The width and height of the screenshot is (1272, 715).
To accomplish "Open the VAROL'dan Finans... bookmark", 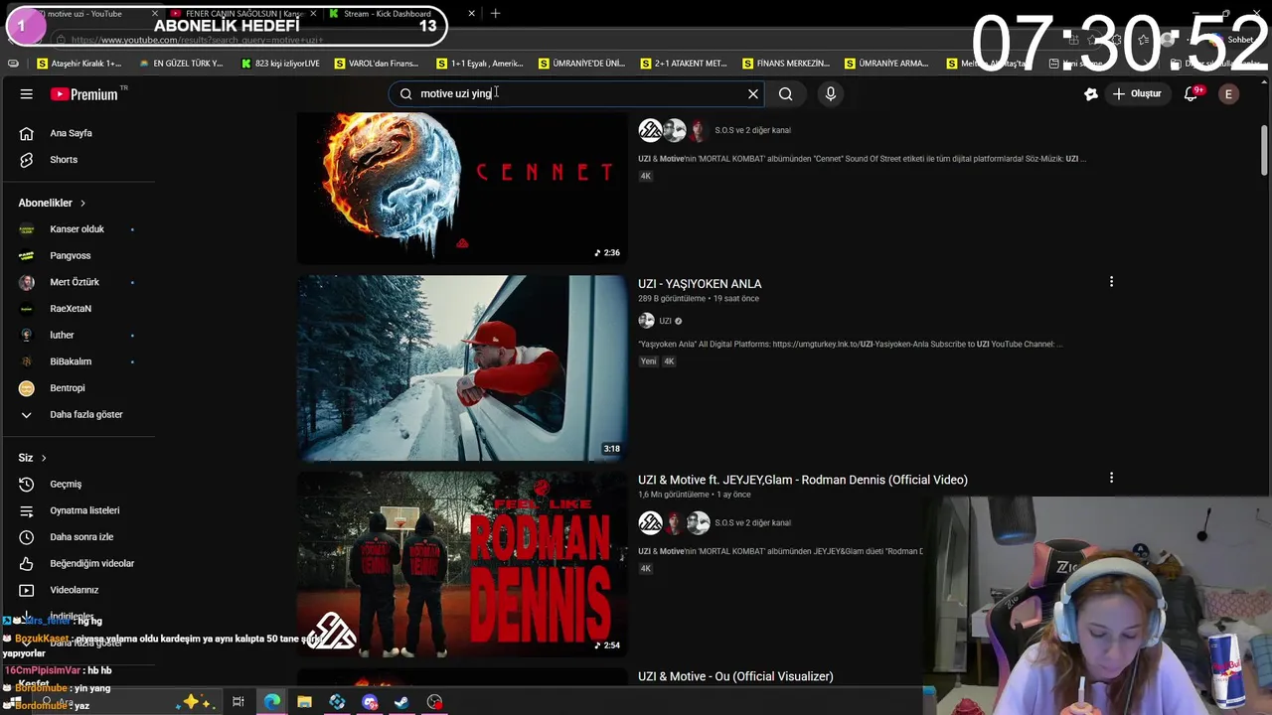I will (377, 64).
